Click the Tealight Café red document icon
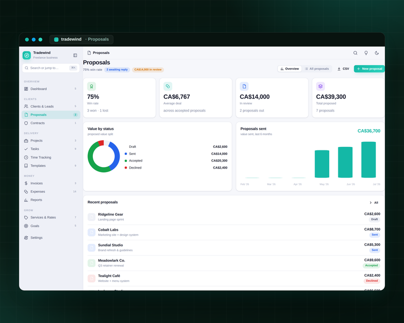The width and height of the screenshot is (404, 323). (91, 279)
